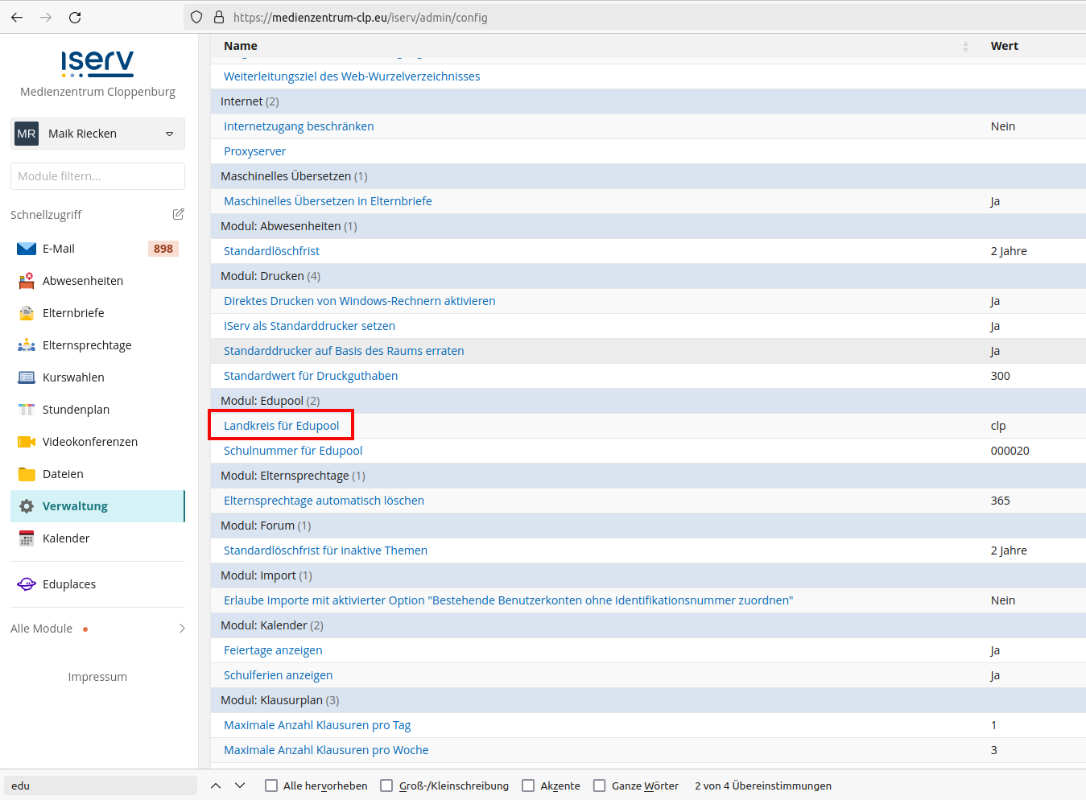
Task: Edit Schnellzugriff with the pencil icon
Action: 178,214
